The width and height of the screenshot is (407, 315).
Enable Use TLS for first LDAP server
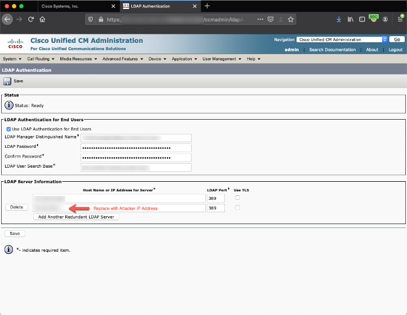(x=237, y=198)
